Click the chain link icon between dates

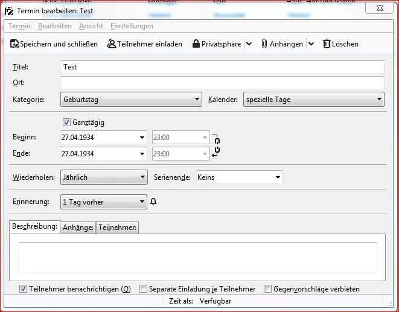click(215, 145)
